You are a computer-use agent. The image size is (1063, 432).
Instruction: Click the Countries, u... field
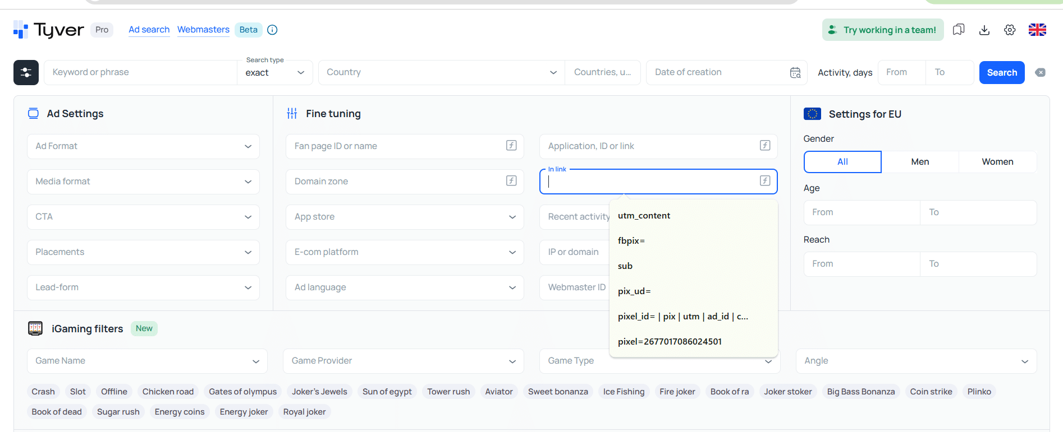[x=603, y=72]
